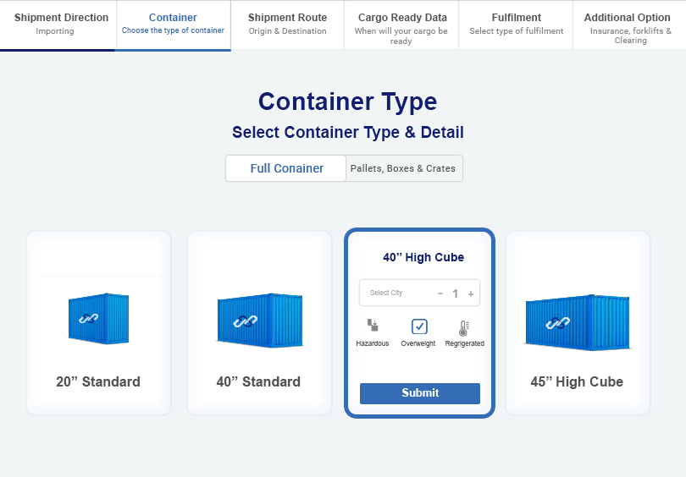The height and width of the screenshot is (477, 686).
Task: Select the Refrigerated thermometer icon
Action: click(463, 328)
